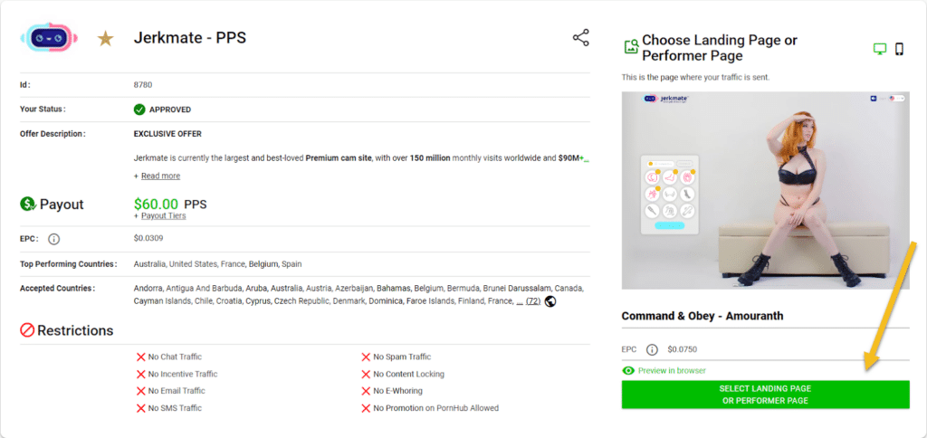Select the desktop monitor view icon
Viewport: 927px width, 438px height.
[879, 49]
